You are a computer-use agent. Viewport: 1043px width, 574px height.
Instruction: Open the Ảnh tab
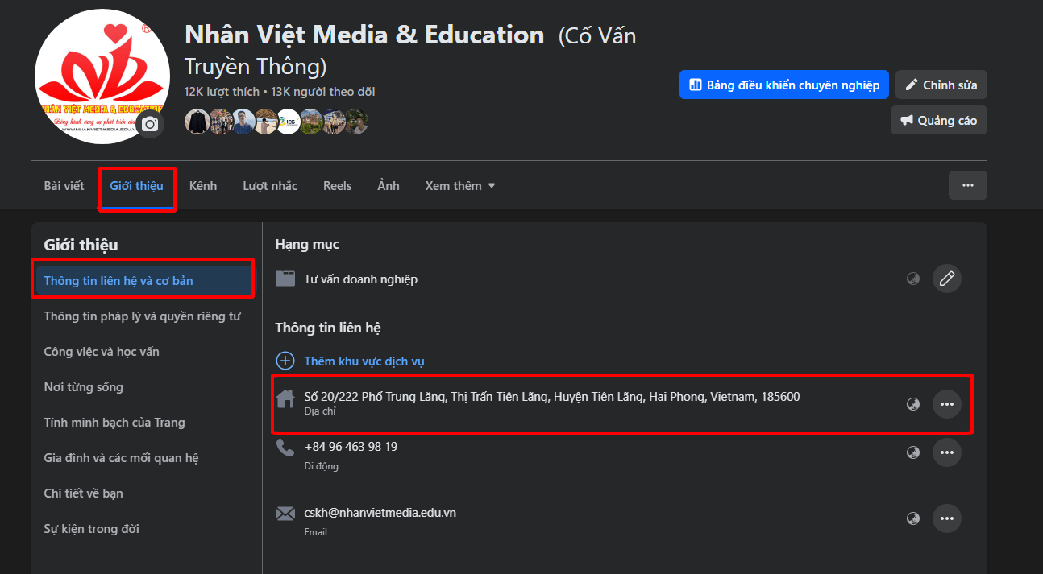pos(389,186)
